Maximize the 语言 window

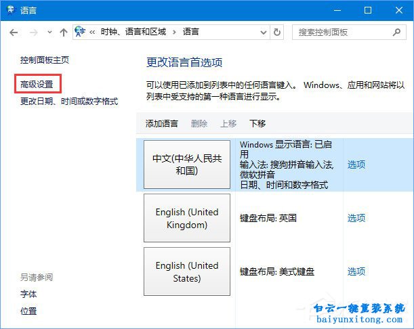coord(368,10)
